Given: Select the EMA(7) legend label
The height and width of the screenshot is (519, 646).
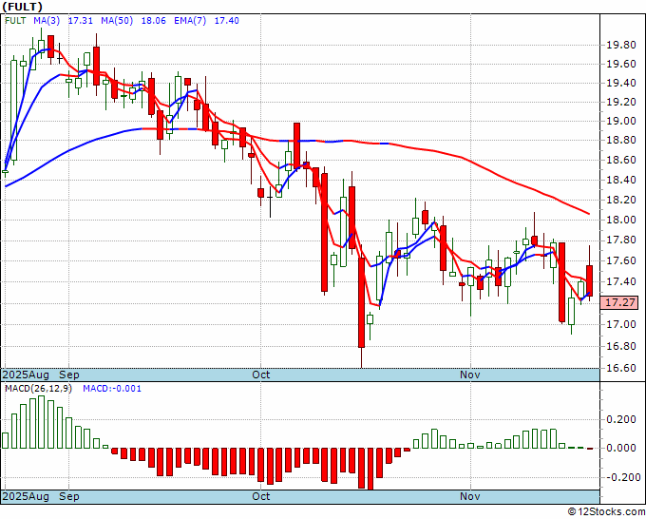Looking at the screenshot, I should coord(190,21).
